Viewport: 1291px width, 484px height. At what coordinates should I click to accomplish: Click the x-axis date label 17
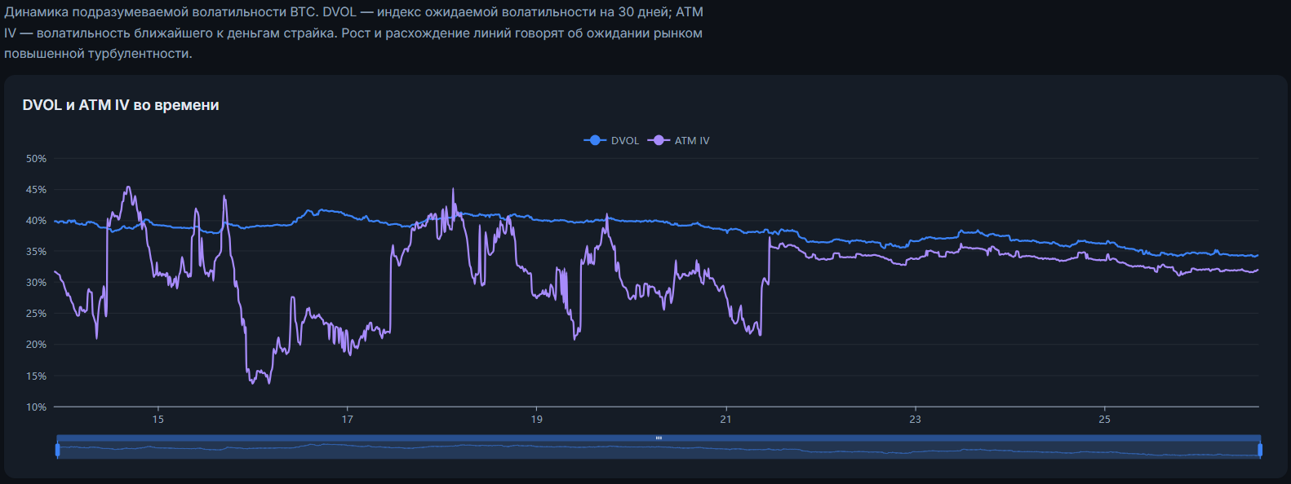(348, 419)
